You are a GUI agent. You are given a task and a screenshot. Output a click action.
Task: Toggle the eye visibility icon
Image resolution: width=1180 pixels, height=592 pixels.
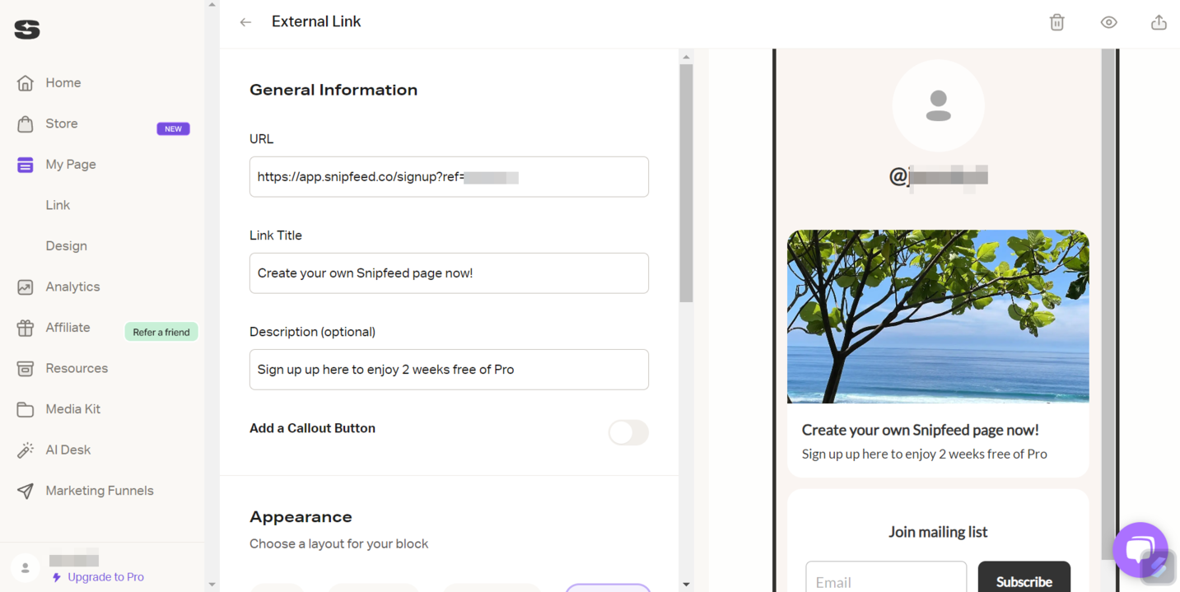[1109, 22]
